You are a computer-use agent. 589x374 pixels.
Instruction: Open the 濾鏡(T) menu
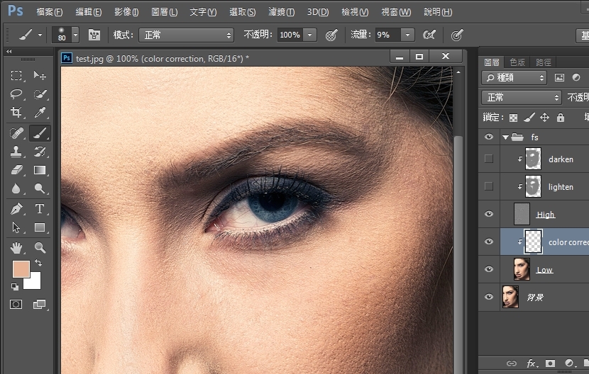pyautogui.click(x=281, y=12)
